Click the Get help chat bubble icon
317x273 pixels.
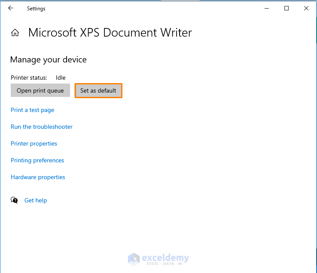pos(15,200)
